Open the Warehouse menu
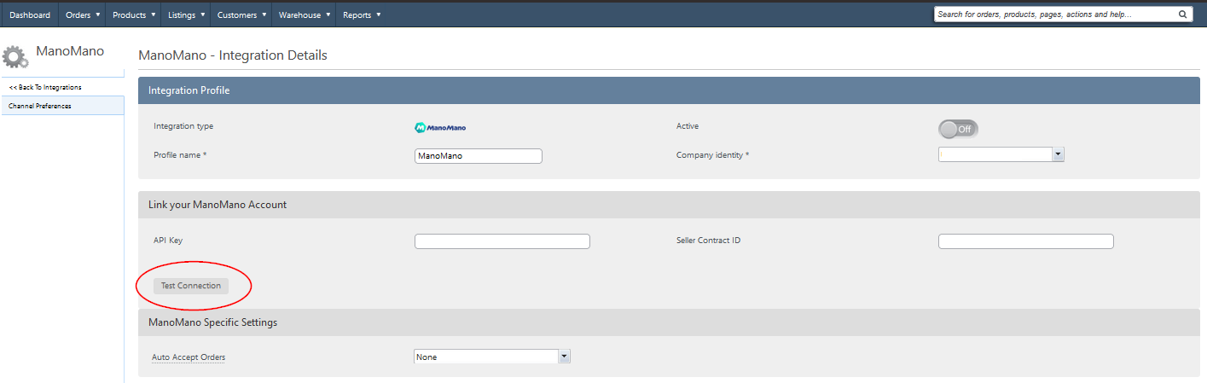 tap(305, 15)
